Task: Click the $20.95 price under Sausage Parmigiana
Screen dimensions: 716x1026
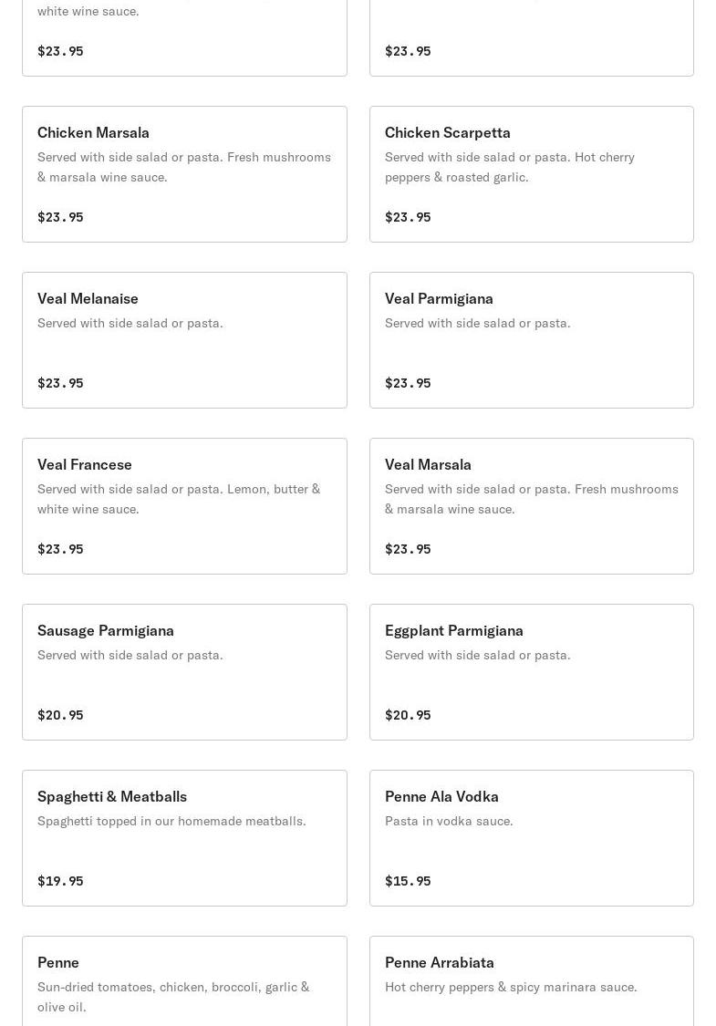Action: pyautogui.click(x=60, y=715)
